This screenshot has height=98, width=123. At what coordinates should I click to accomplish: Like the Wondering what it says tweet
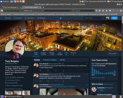click(56, 81)
